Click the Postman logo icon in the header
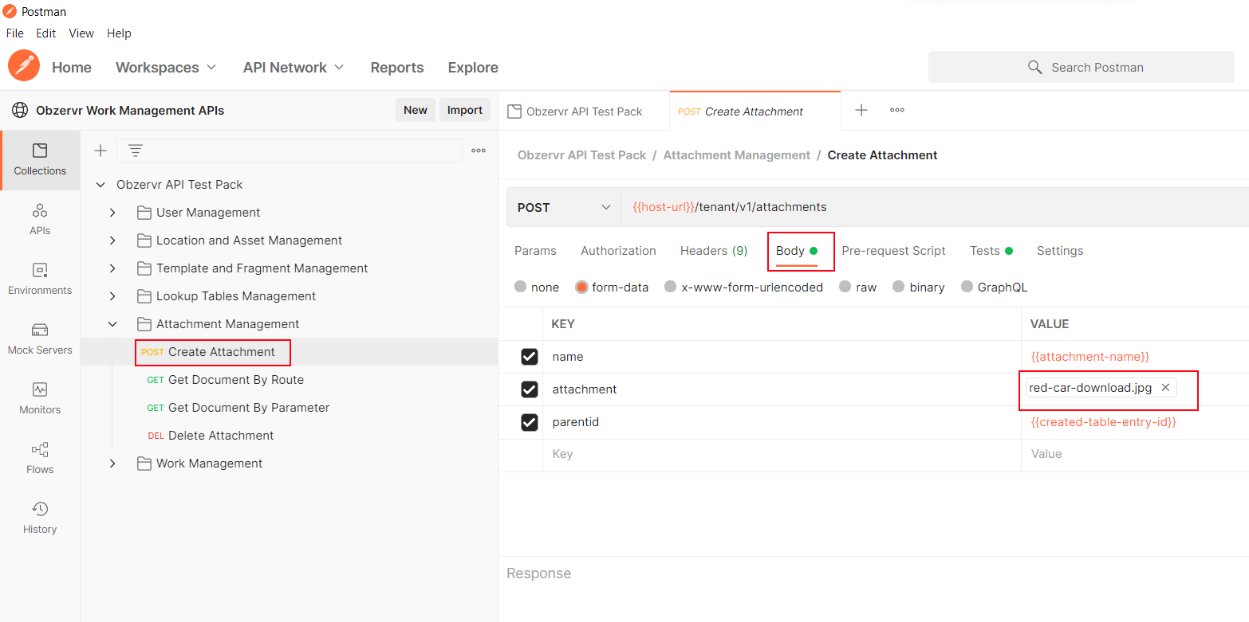 pyautogui.click(x=24, y=66)
